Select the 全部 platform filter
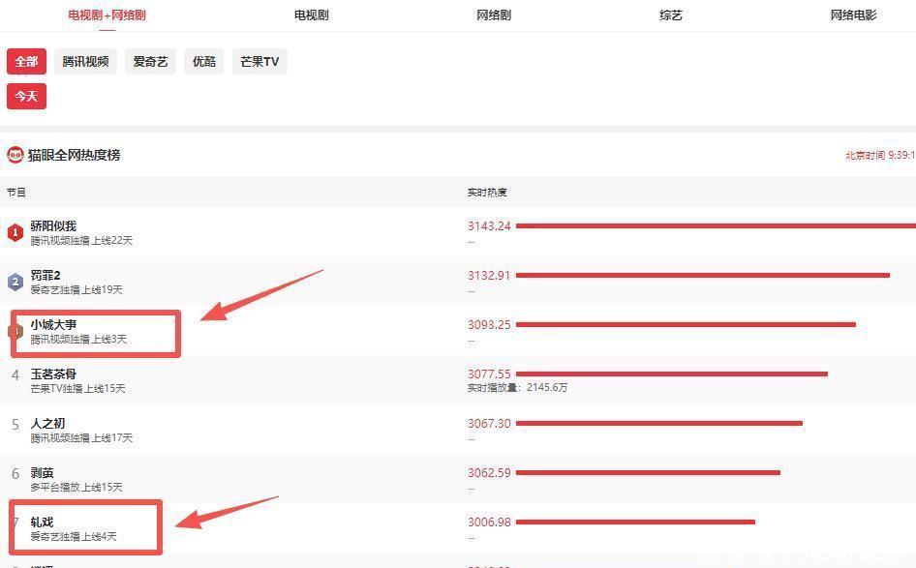Screen dimensions: 916x568 click(26, 62)
